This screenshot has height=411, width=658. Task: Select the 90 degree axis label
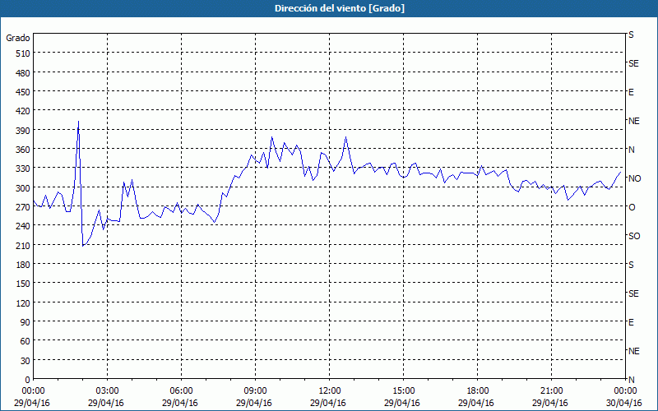[x=25, y=322]
